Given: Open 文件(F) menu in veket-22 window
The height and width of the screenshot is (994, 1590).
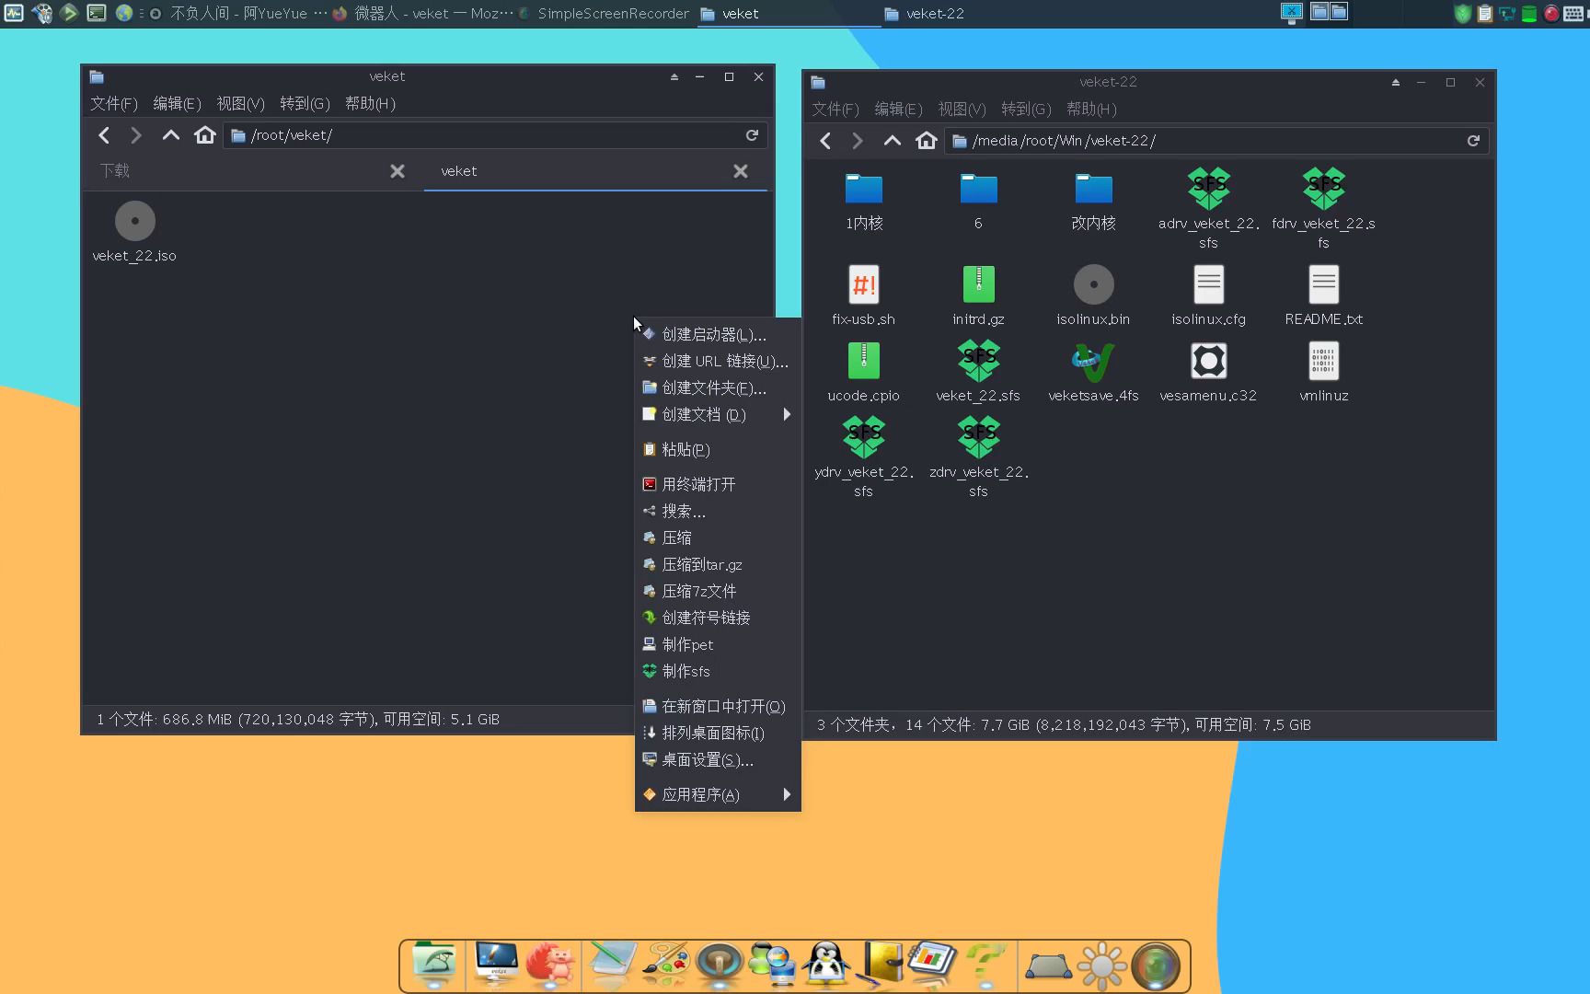Looking at the screenshot, I should click(x=835, y=109).
